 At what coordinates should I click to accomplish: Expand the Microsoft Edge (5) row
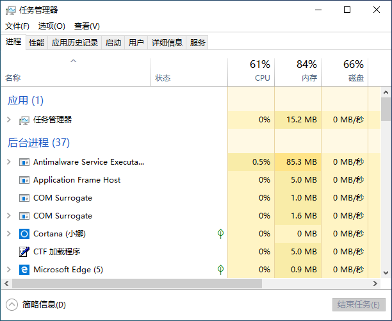(x=9, y=270)
